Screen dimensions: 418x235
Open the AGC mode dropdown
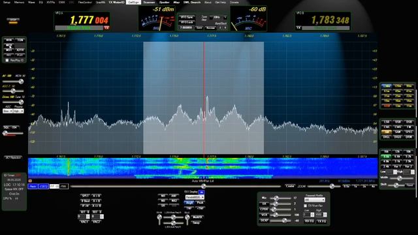[7, 111]
